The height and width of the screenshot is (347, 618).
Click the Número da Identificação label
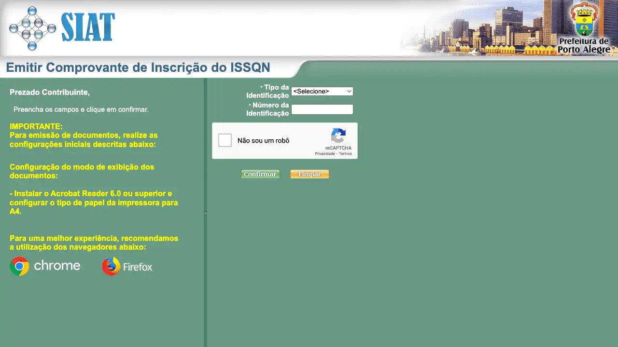pyautogui.click(x=268, y=109)
